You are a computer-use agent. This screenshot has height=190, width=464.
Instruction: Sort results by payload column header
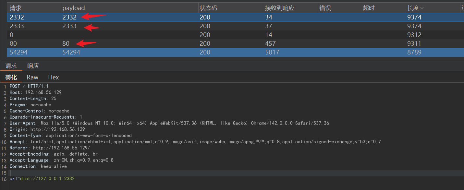(x=74, y=8)
